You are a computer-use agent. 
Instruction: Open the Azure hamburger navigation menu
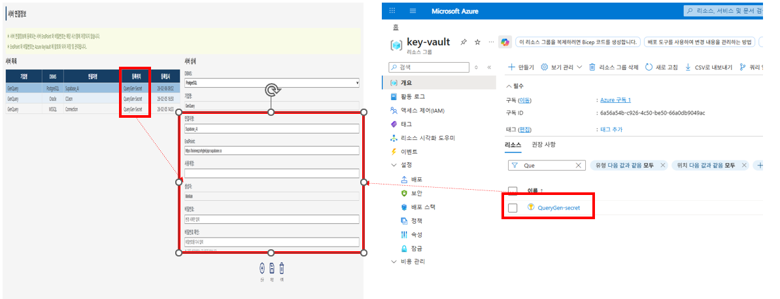(413, 10)
